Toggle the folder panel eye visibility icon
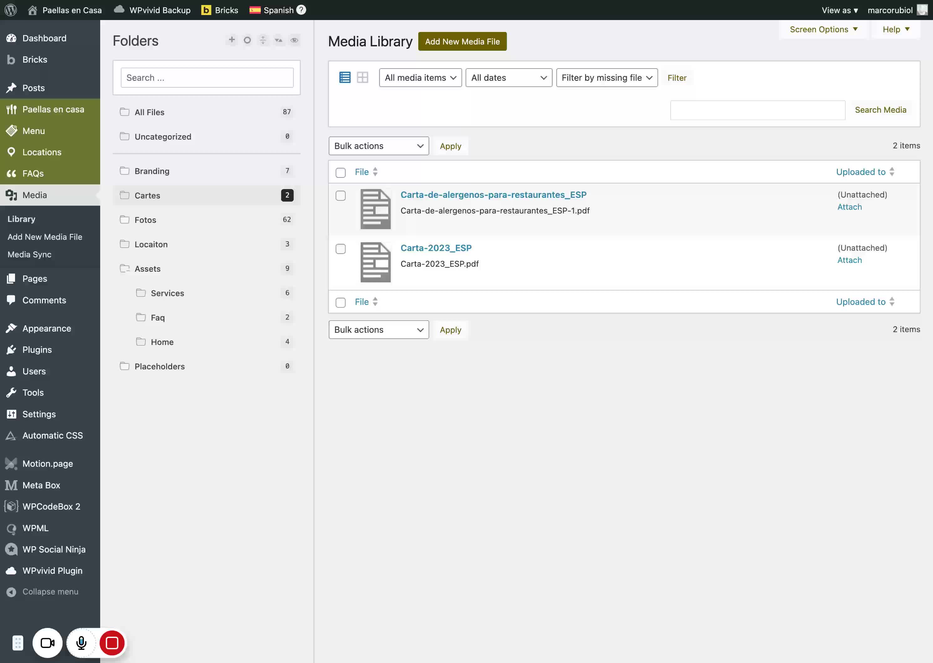 click(294, 40)
